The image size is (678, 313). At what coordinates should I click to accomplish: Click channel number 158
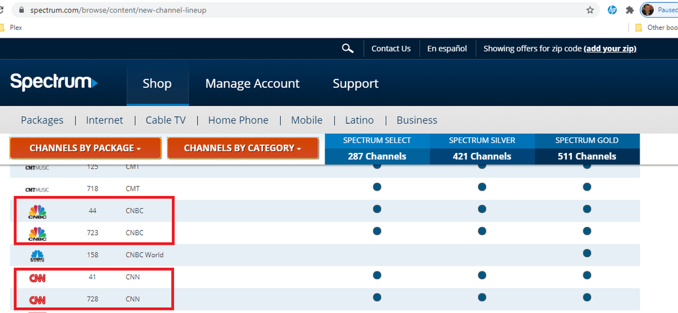pyautogui.click(x=92, y=254)
